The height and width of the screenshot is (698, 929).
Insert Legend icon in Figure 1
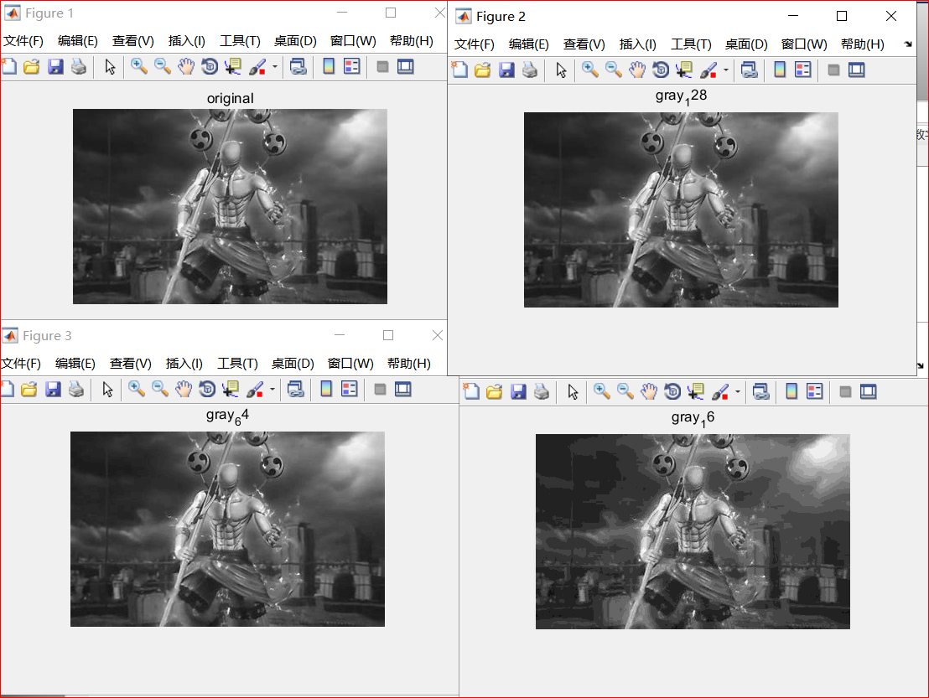pyautogui.click(x=352, y=67)
